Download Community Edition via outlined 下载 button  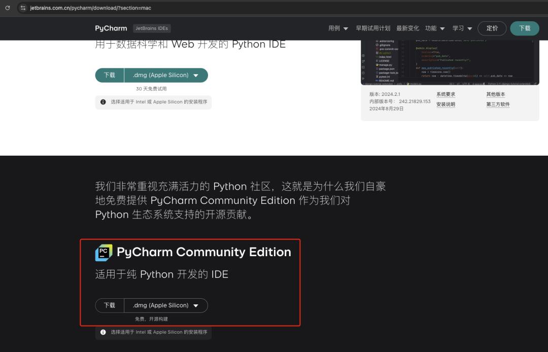[x=110, y=305]
